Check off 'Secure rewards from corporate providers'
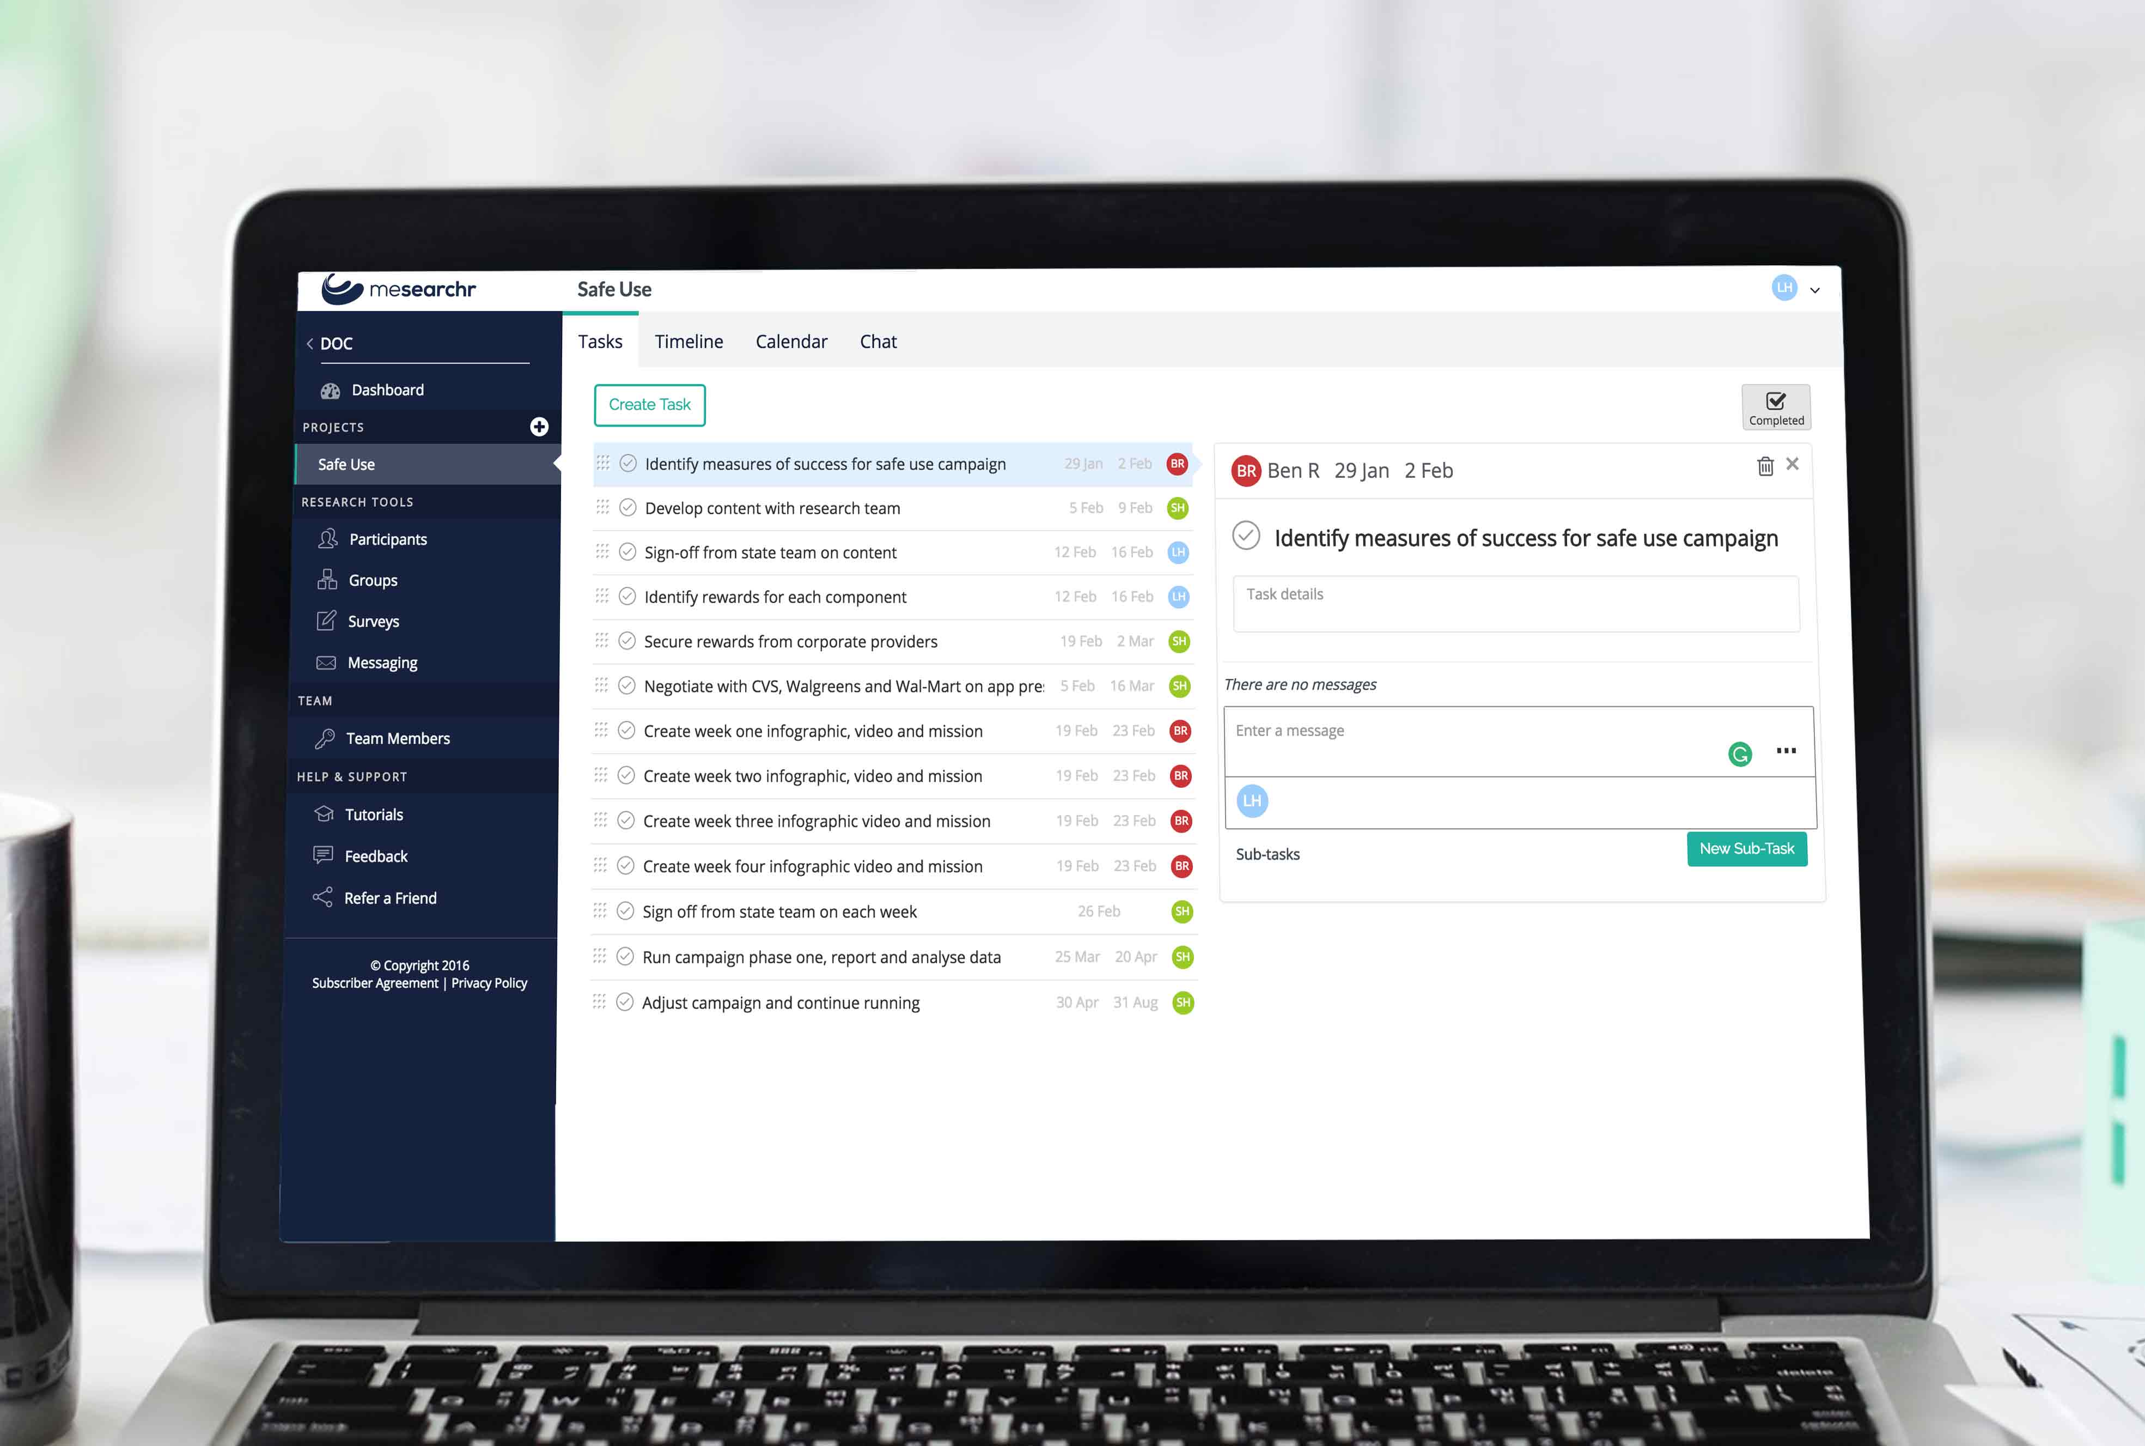The image size is (2145, 1446). pyautogui.click(x=627, y=641)
